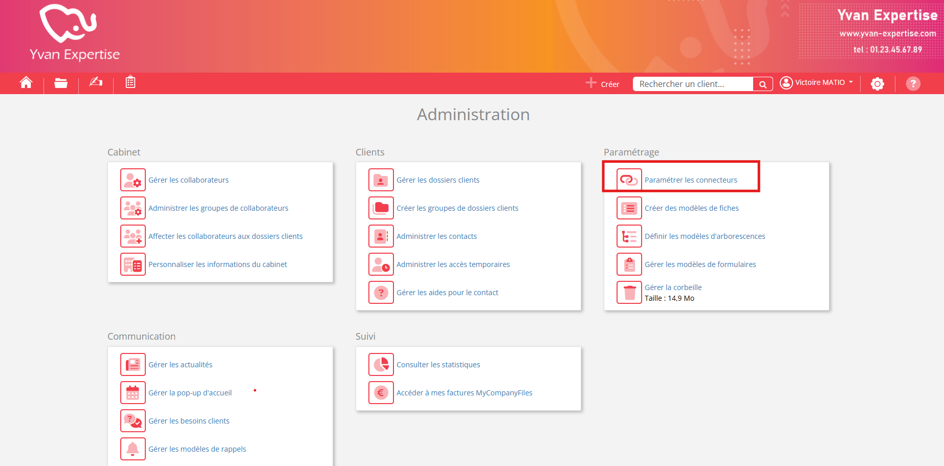Open the folder icon in navbar
The width and height of the screenshot is (944, 466).
61,83
